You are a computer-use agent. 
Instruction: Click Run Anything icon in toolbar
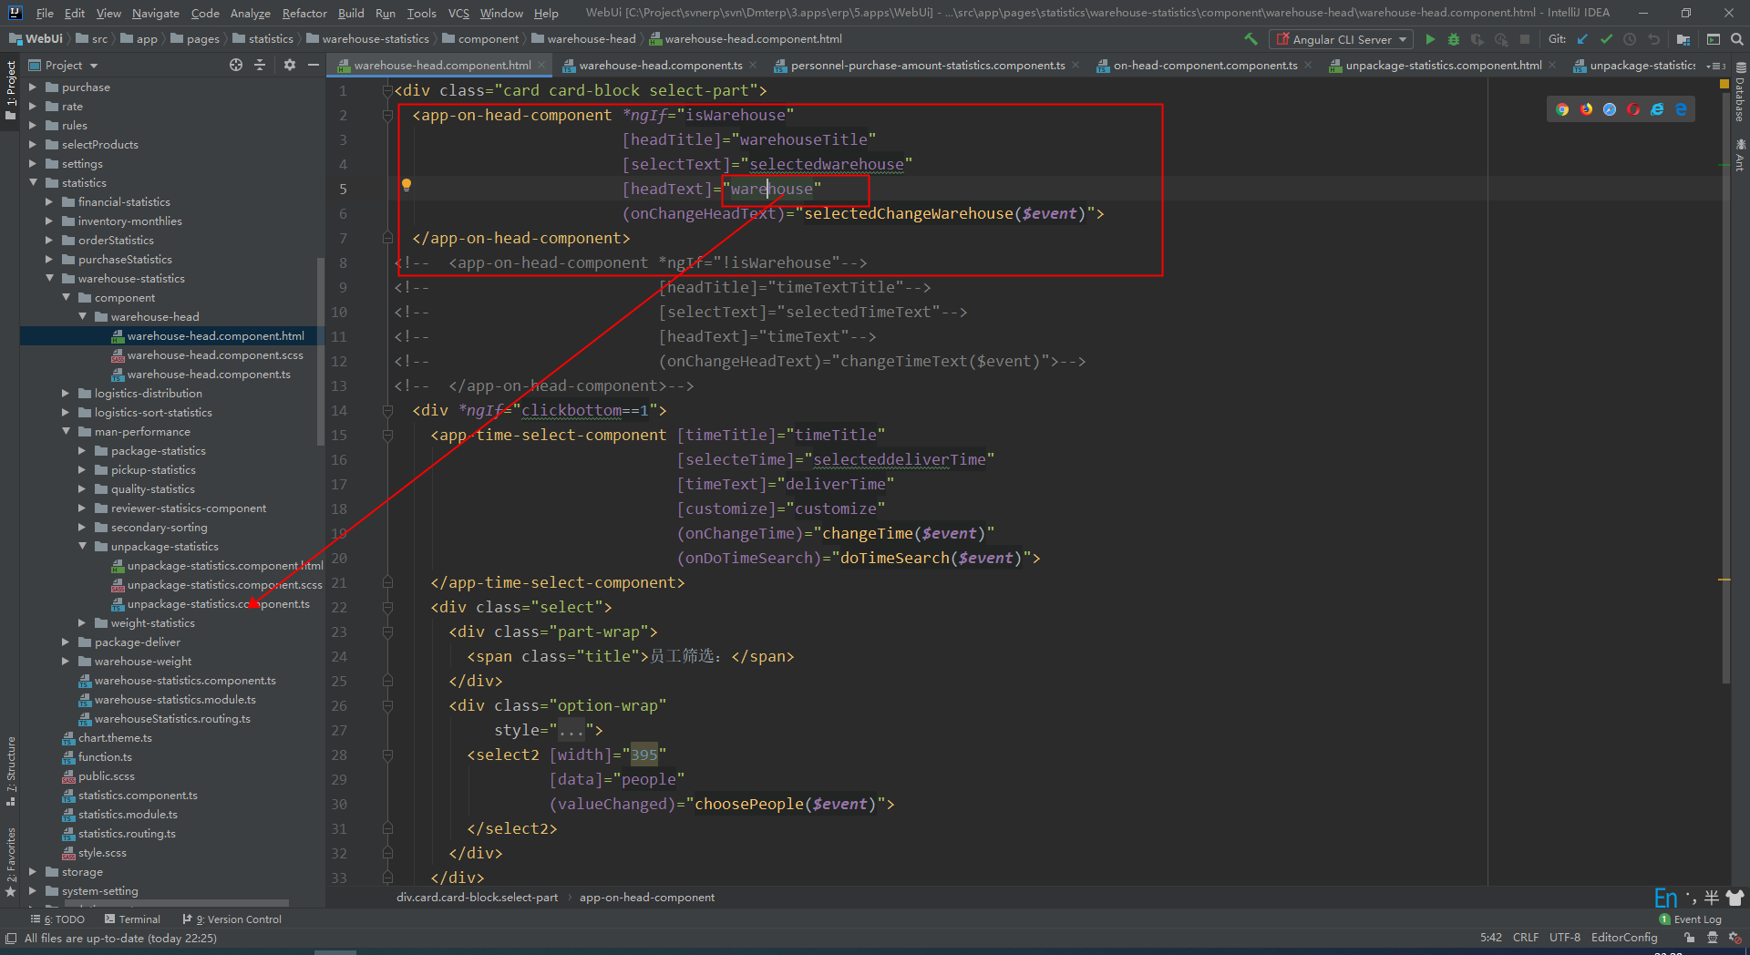point(1714,39)
